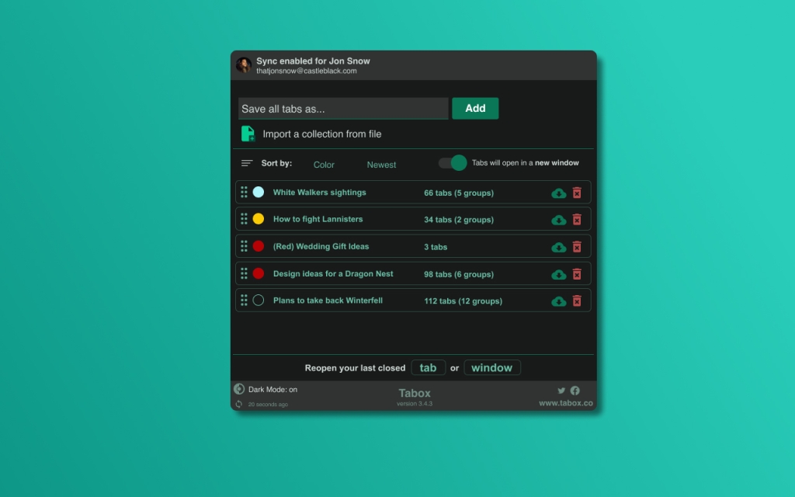
Task: Export White Walkers sightings via cloud download icon
Action: [x=559, y=193]
